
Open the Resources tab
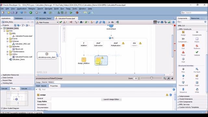coord(195,18)
